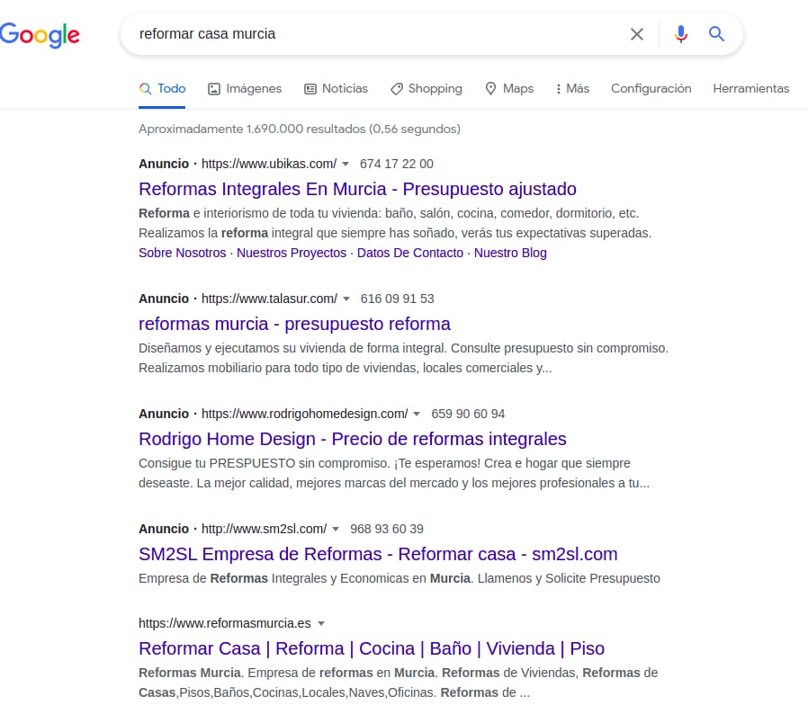This screenshot has width=808, height=714.
Task: Click the https://www.talasur.com/ URL text
Action: click(x=269, y=299)
